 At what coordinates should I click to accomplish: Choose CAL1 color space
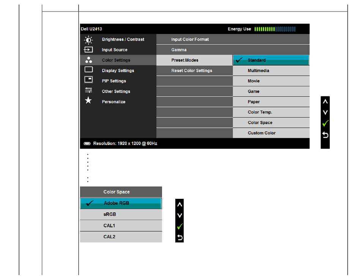coord(121,225)
